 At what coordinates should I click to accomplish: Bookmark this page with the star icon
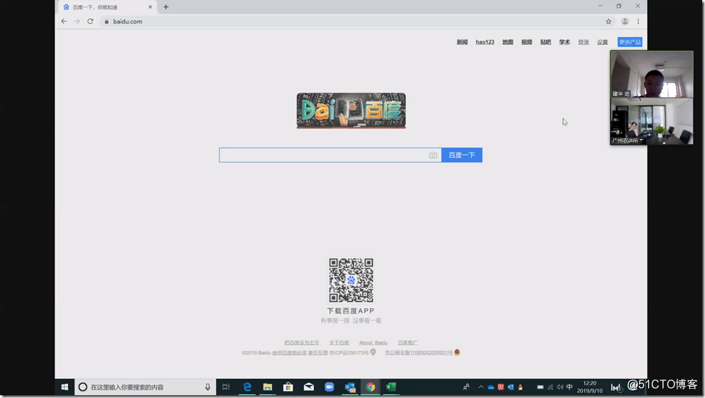(x=608, y=21)
